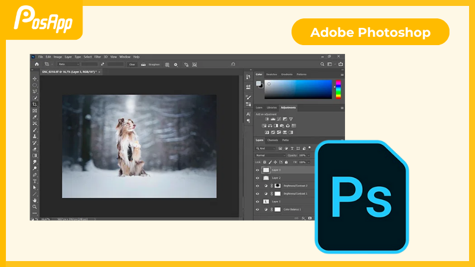Select the Crop tool in left toolbar
Viewport: 475px width, 267px height.
click(x=34, y=104)
